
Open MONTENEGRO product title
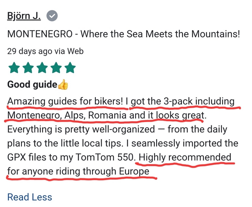(123, 34)
